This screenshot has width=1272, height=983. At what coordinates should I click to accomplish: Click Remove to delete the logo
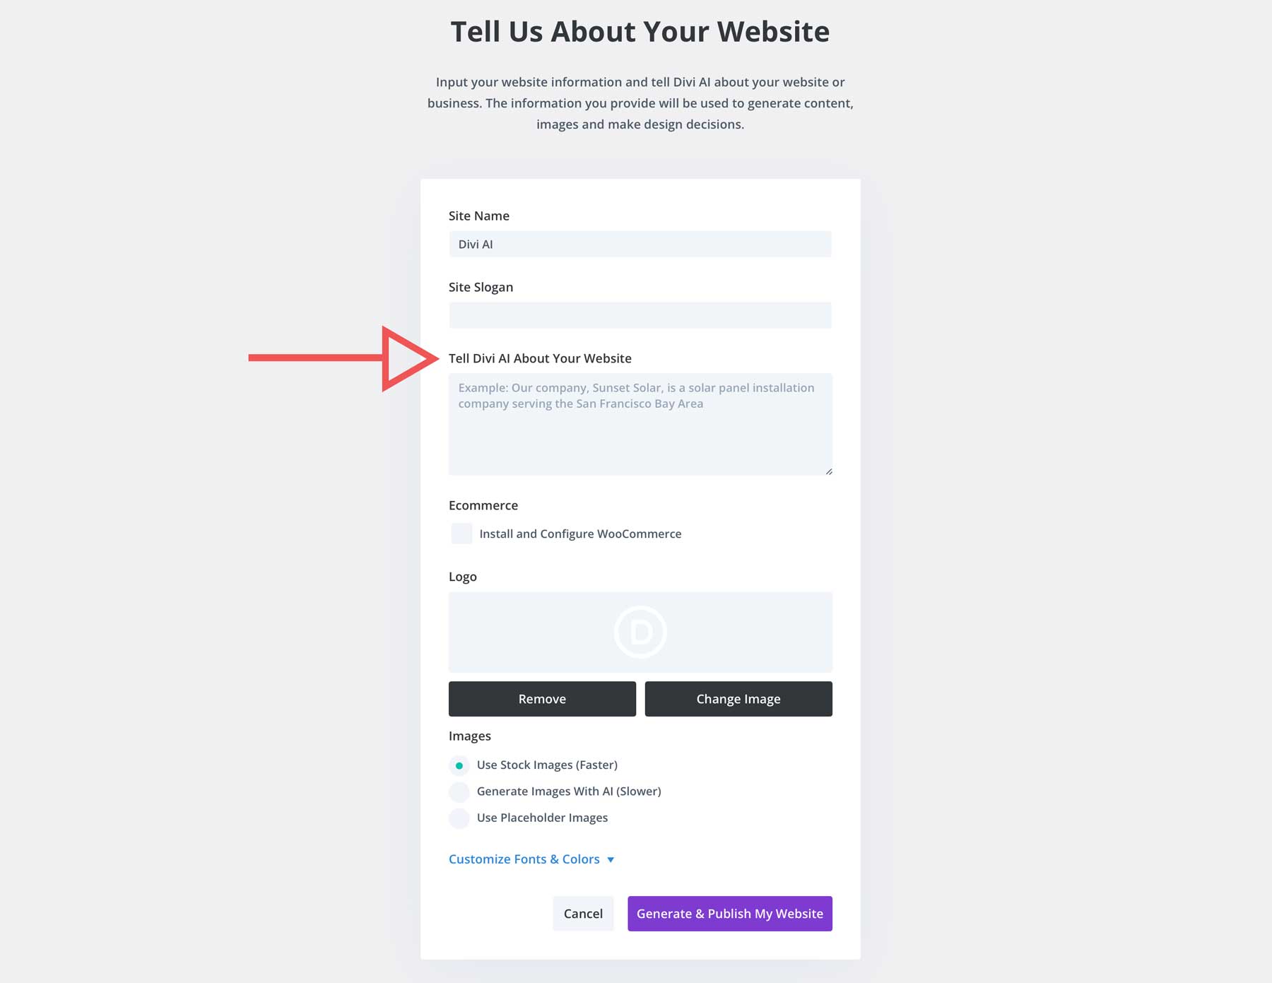tap(541, 699)
